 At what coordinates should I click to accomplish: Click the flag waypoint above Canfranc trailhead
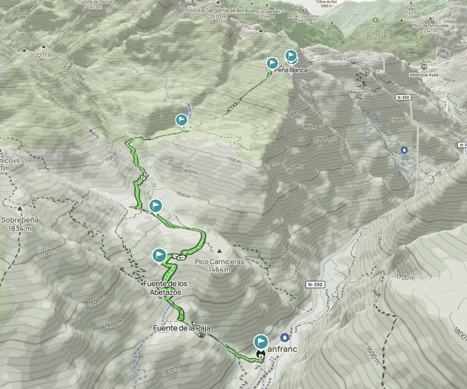click(x=261, y=341)
